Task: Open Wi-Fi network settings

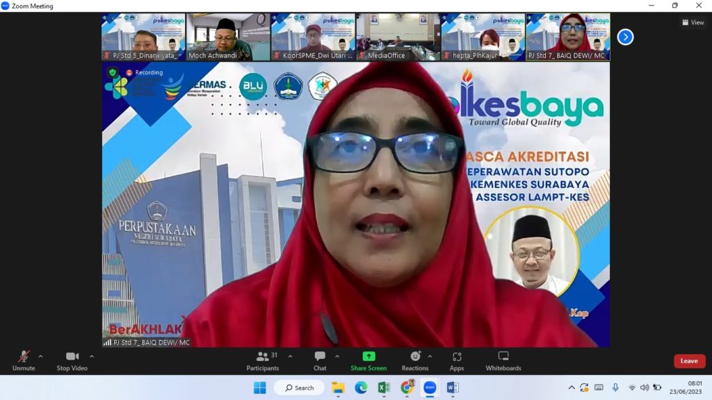Action: coord(631,387)
